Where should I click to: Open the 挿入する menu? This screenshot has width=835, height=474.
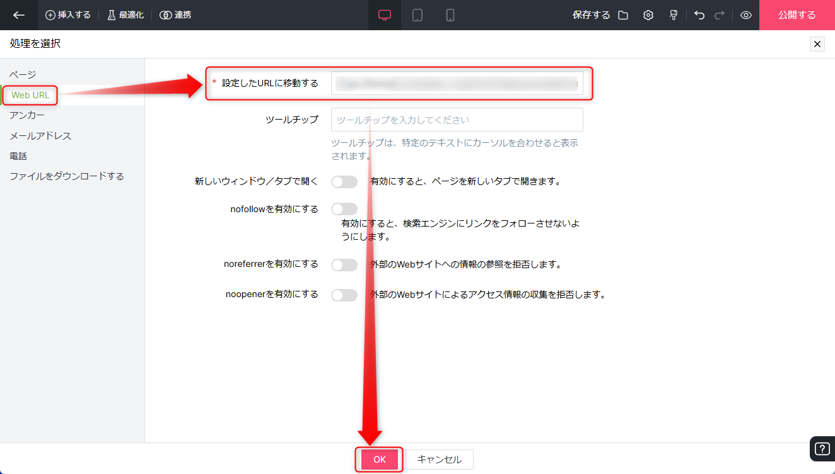68,15
